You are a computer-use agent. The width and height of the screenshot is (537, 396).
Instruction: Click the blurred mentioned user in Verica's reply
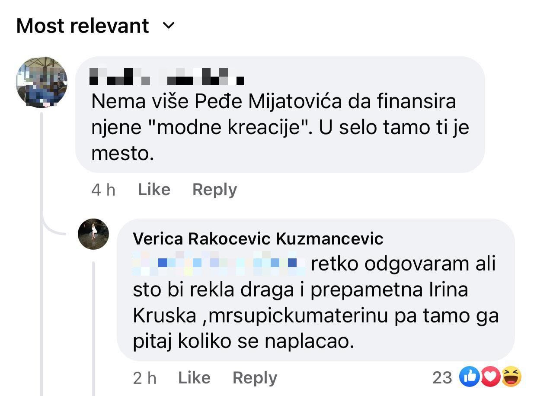(x=219, y=264)
